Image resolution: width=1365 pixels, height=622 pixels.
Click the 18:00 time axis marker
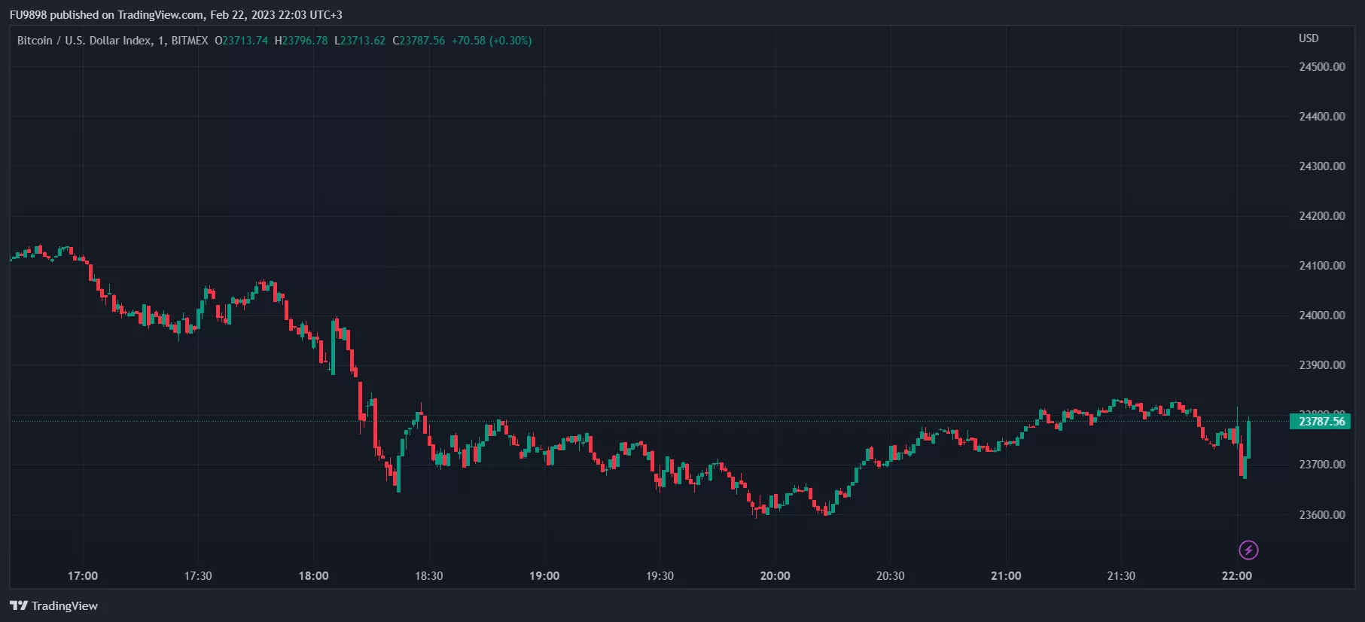point(313,575)
